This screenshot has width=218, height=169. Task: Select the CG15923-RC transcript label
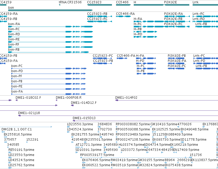[x=97, y=19]
